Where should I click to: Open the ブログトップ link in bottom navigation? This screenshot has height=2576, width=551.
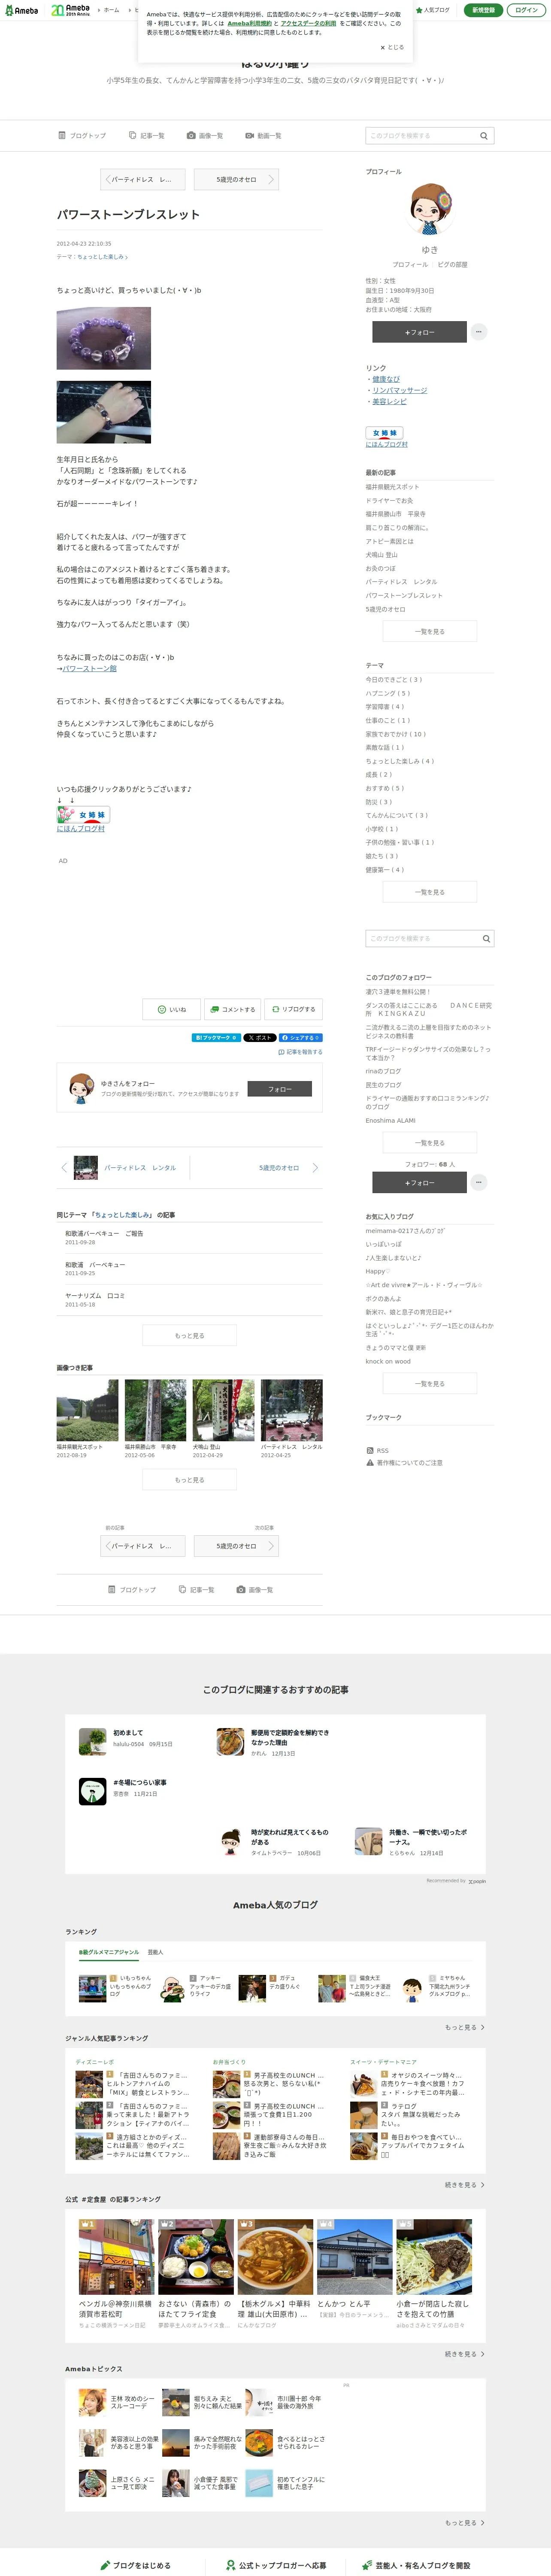(132, 1590)
